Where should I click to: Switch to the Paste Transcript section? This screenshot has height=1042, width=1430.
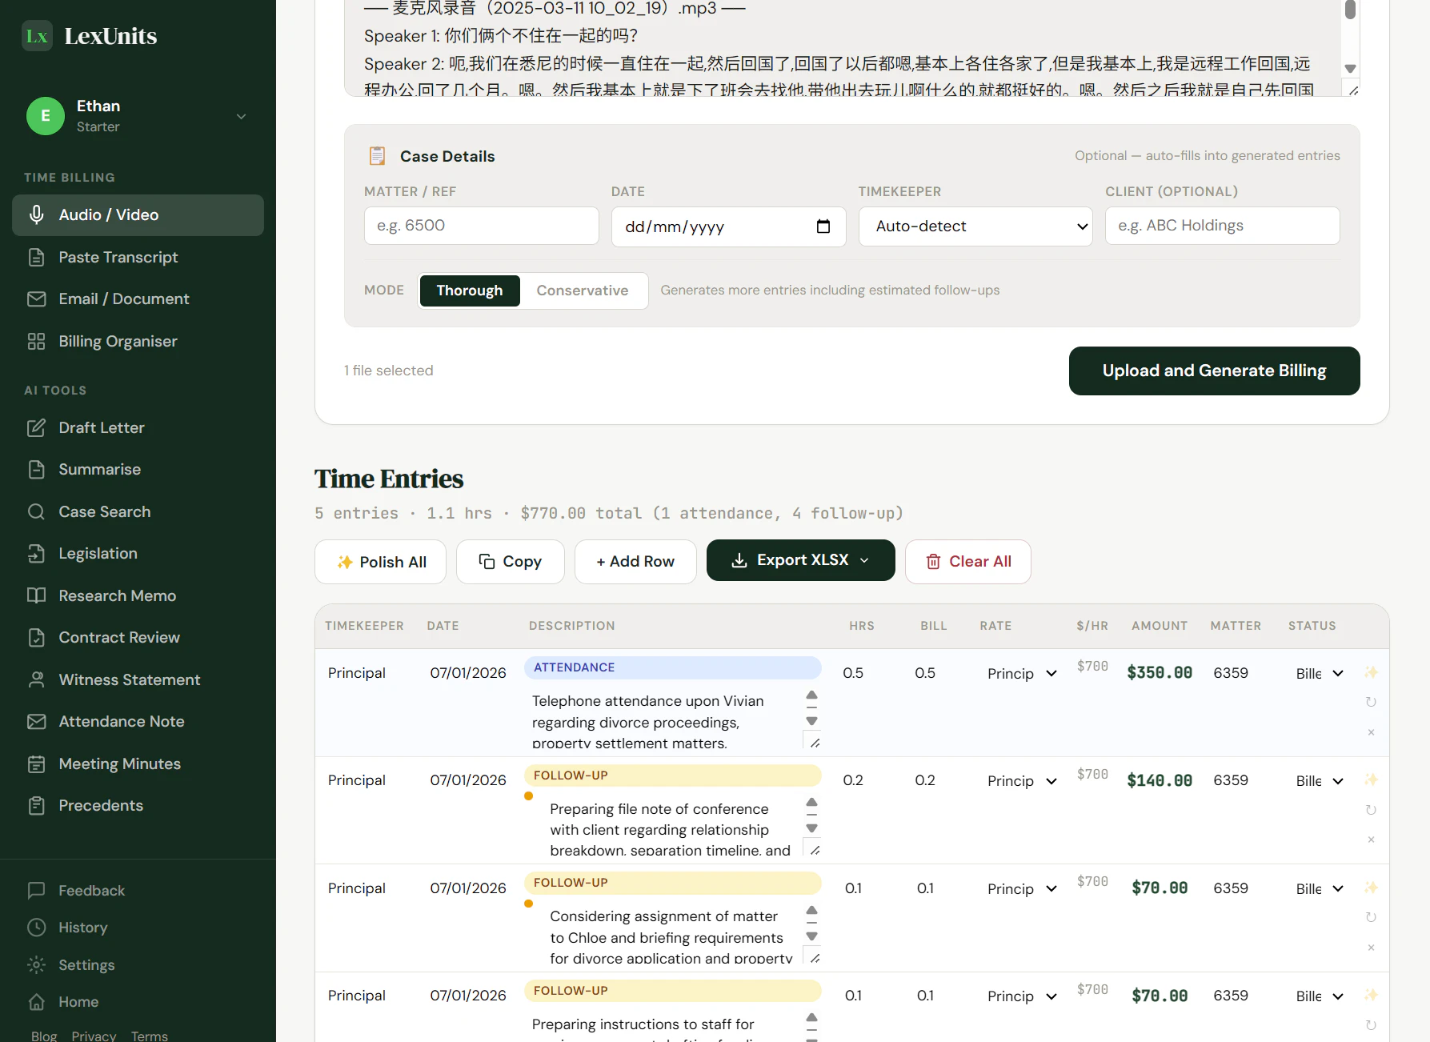click(x=118, y=257)
